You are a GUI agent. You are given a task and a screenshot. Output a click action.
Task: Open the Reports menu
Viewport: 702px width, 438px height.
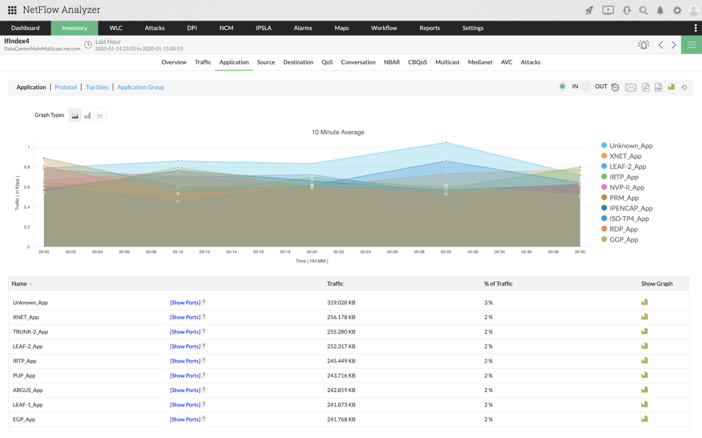429,28
